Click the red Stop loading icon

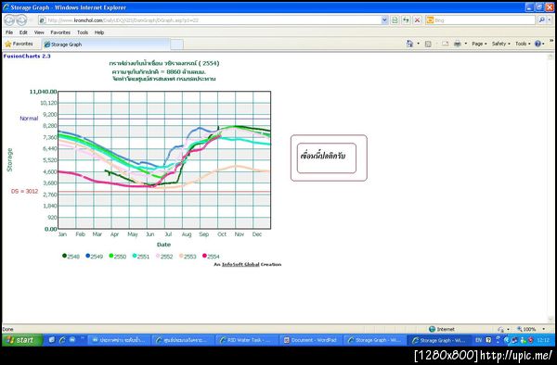[x=418, y=20]
